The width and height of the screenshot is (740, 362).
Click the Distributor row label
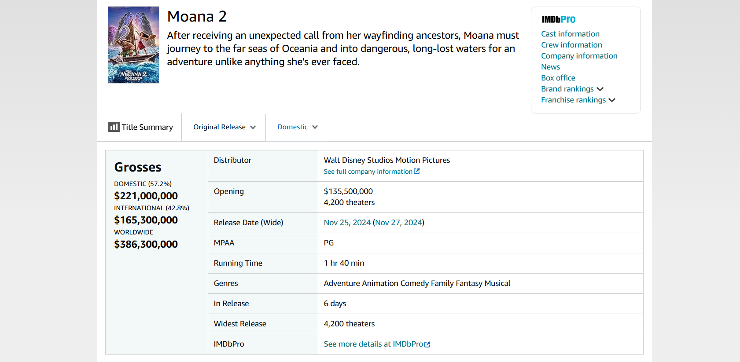(x=232, y=160)
